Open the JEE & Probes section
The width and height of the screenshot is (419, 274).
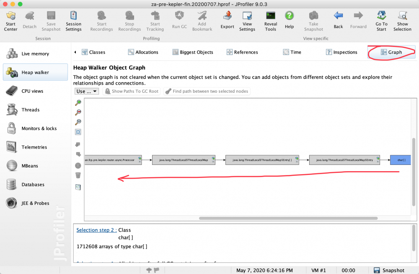pos(35,203)
